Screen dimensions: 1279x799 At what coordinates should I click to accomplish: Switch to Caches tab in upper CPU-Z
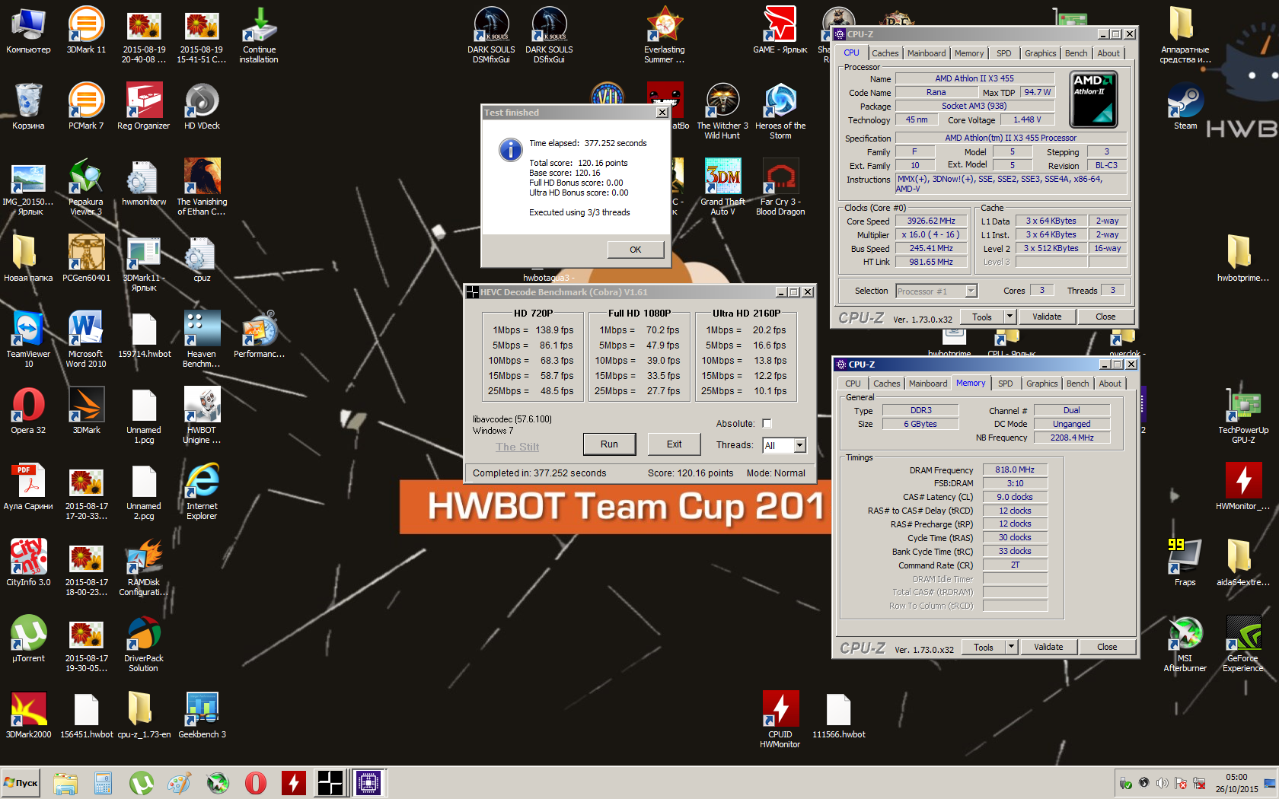(x=885, y=53)
